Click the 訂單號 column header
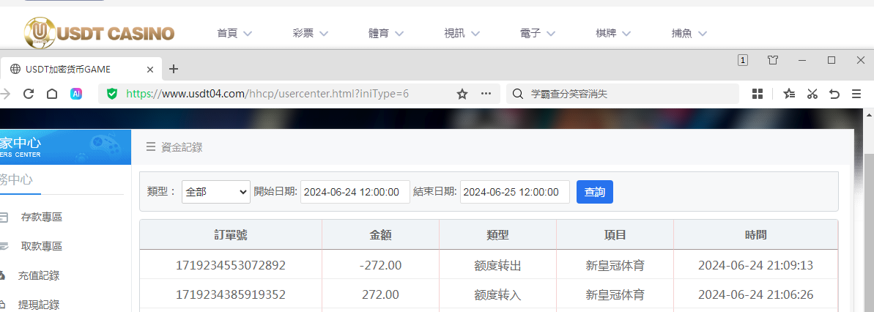 point(231,235)
